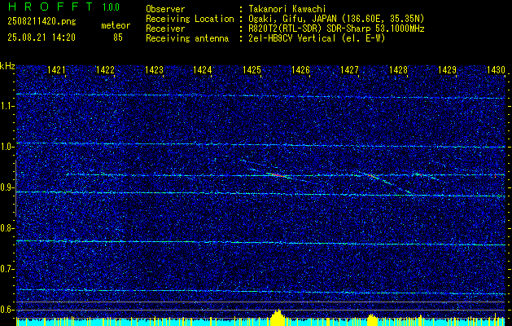Click the Receiving Location label

point(190,19)
